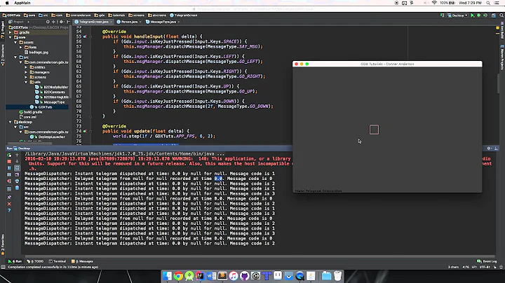Open the Desktop run configuration dropdown

(457, 15)
